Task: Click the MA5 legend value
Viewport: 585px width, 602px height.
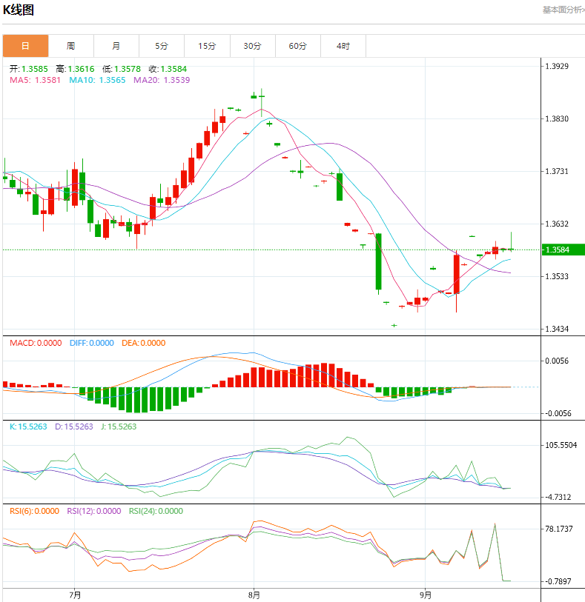Action: (35, 80)
